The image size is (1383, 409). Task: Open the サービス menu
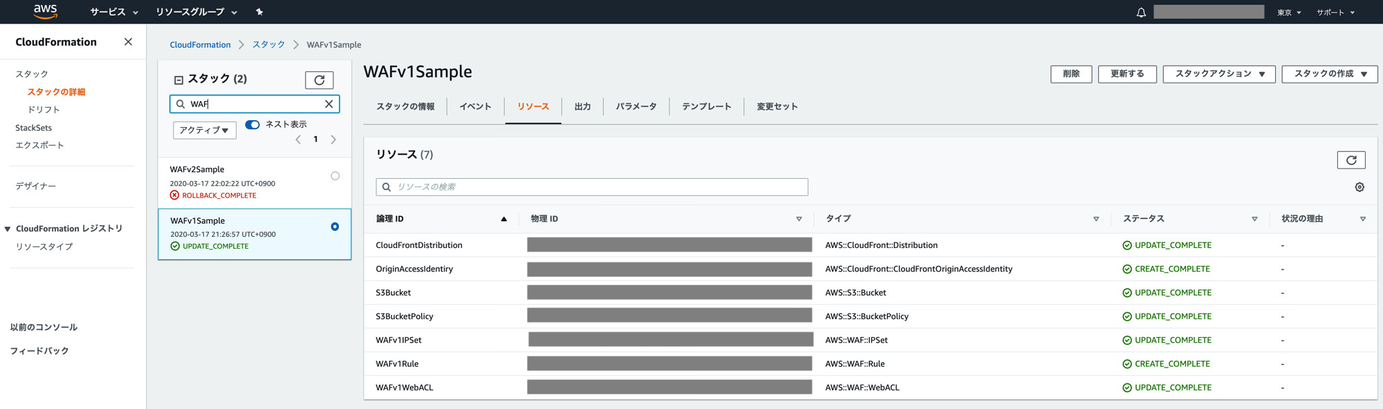(x=114, y=12)
